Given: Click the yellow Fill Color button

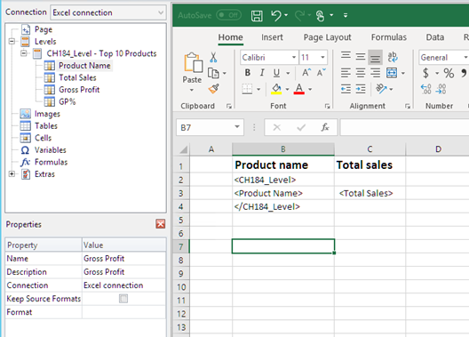Looking at the screenshot, I should [276, 89].
